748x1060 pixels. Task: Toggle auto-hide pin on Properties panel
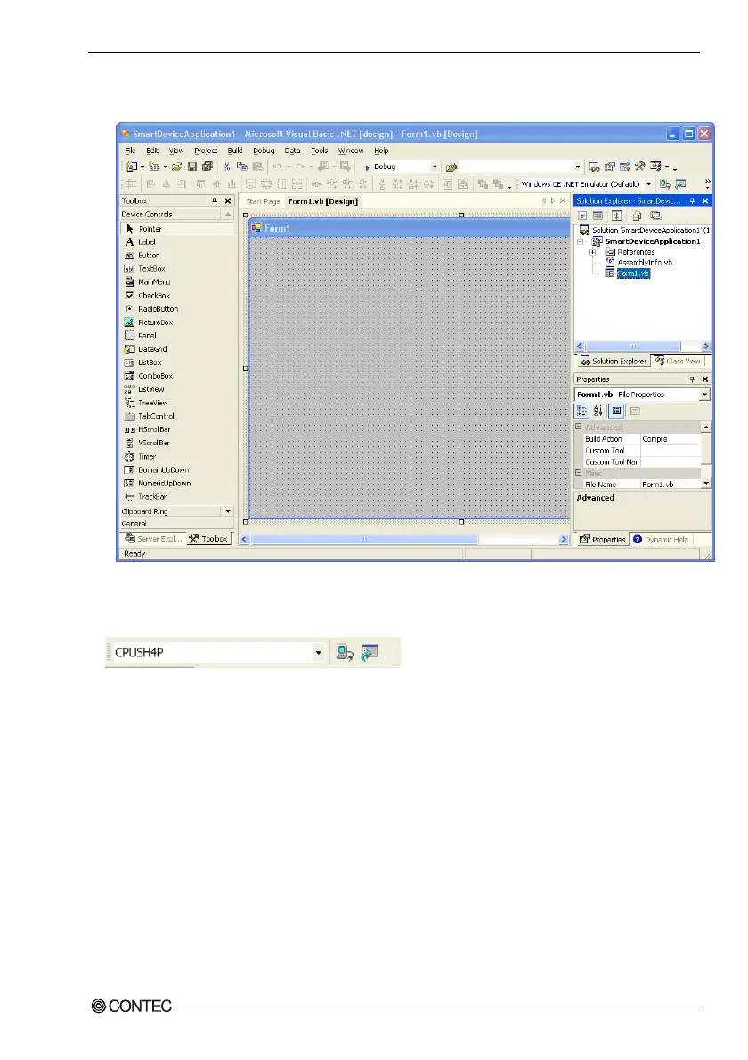[x=692, y=379]
